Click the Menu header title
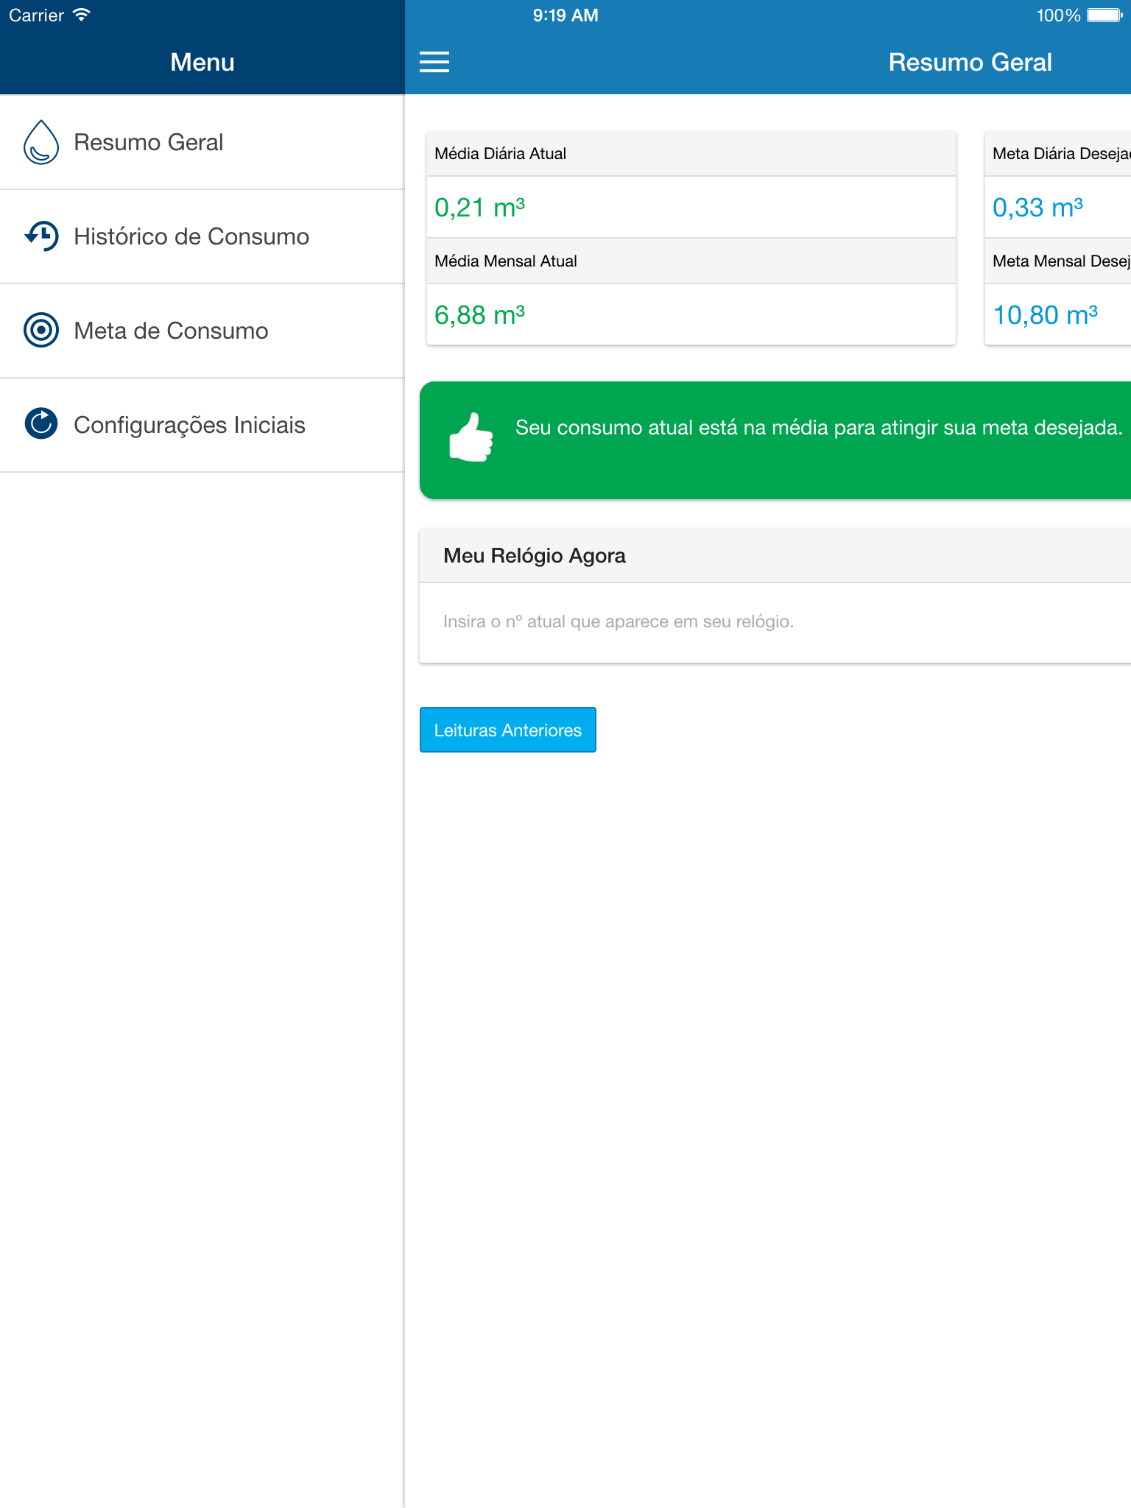This screenshot has width=1131, height=1508. tap(202, 63)
